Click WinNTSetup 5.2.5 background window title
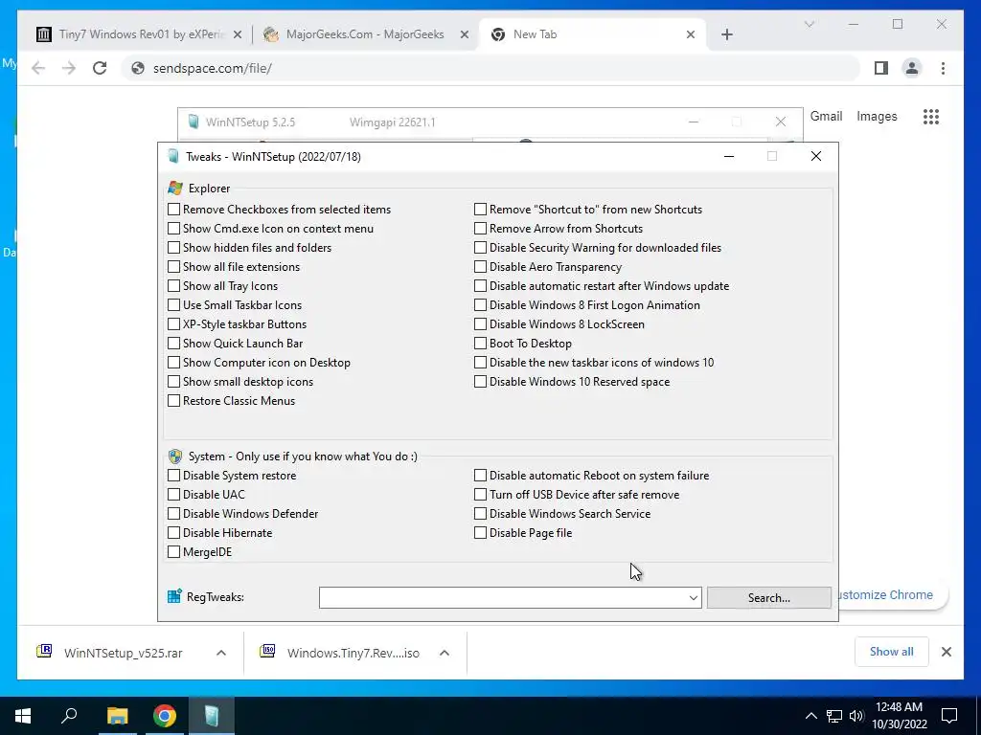This screenshot has height=735, width=981. 250,122
